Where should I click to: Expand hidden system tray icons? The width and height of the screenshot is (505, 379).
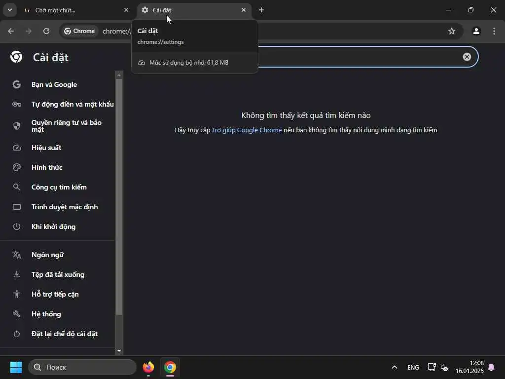[x=394, y=367]
